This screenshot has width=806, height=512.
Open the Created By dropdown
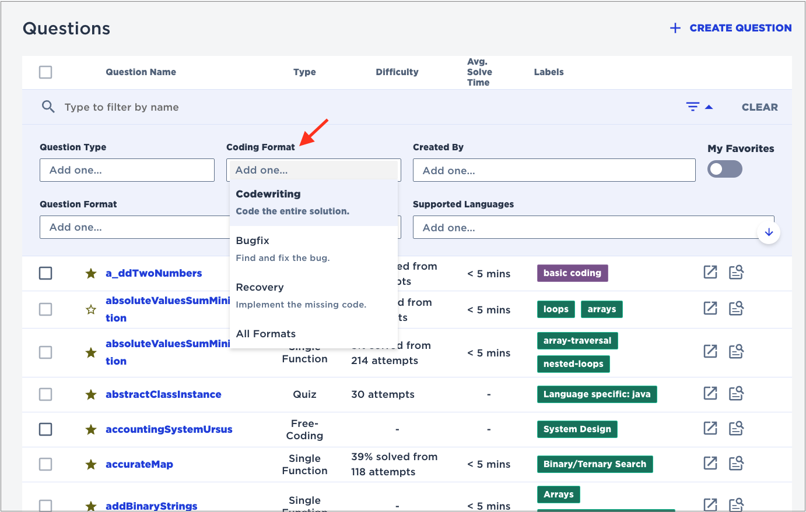(x=553, y=170)
